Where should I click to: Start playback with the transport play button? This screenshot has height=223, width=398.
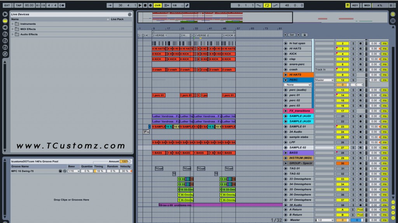coord(140,5)
